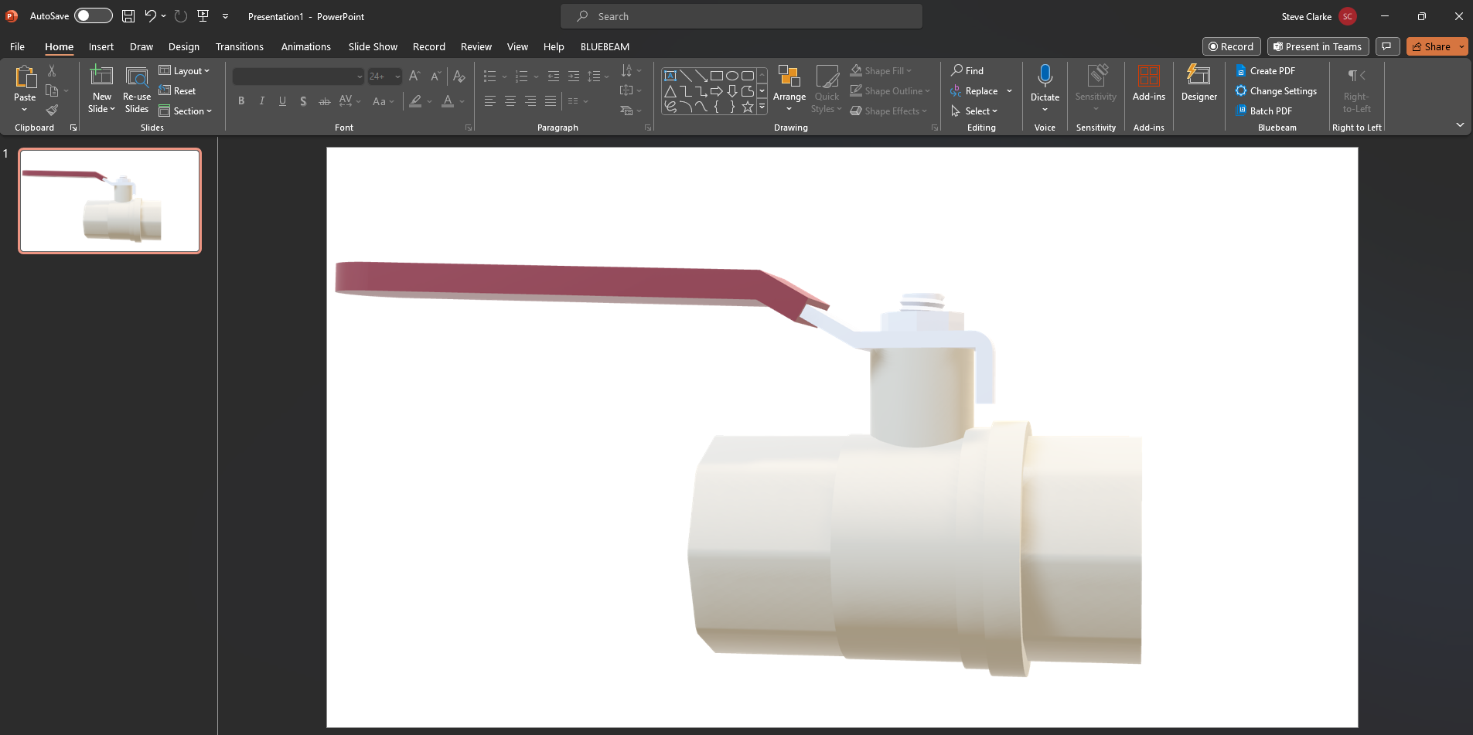This screenshot has height=735, width=1473.
Task: Select the Dictate voice tool
Action: [1045, 85]
